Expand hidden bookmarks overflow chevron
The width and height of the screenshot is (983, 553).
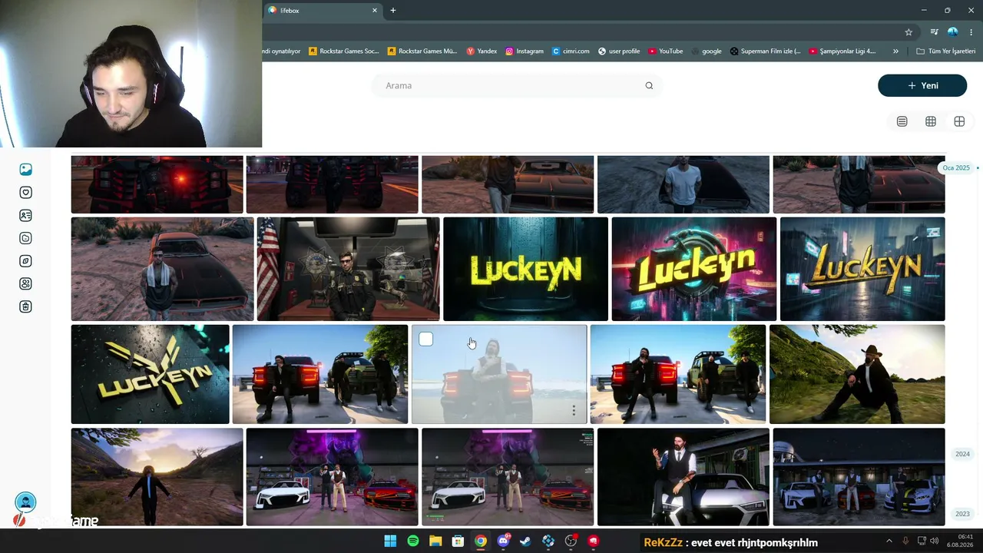[x=895, y=51]
